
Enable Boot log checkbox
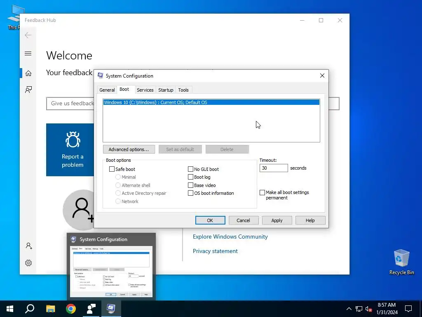tap(190, 177)
